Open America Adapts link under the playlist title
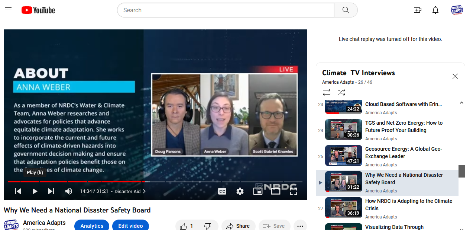Viewport: 473px width, 230px height. point(338,82)
